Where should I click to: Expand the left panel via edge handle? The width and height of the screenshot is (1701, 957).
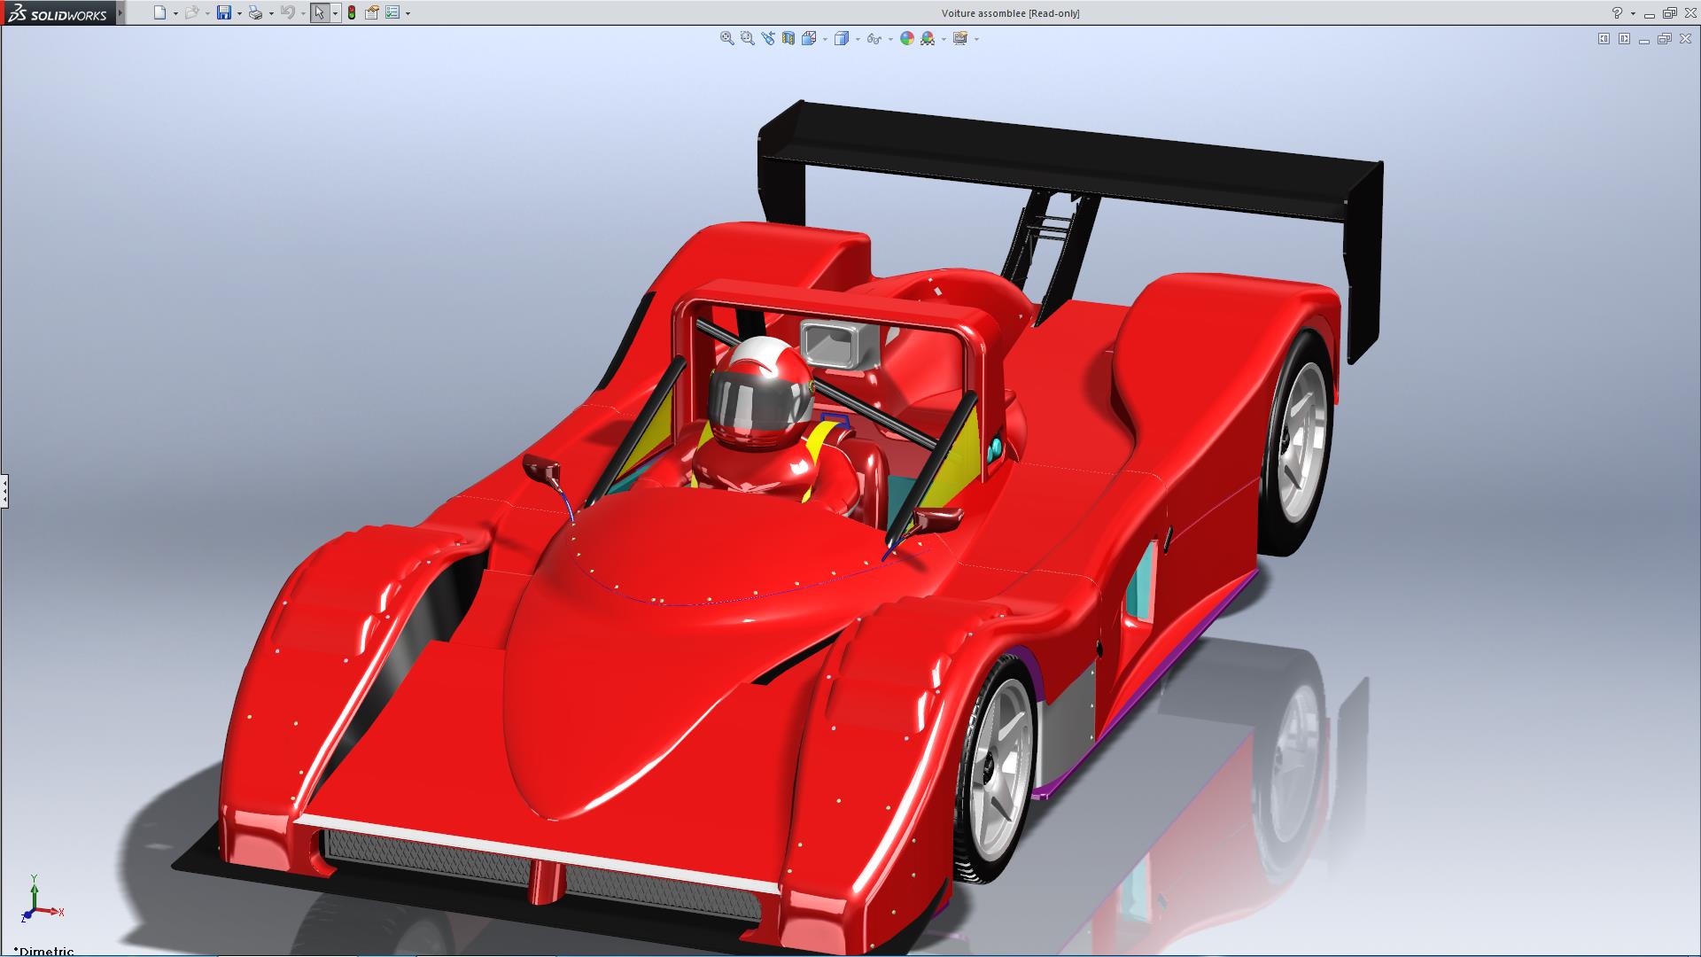pos(4,490)
